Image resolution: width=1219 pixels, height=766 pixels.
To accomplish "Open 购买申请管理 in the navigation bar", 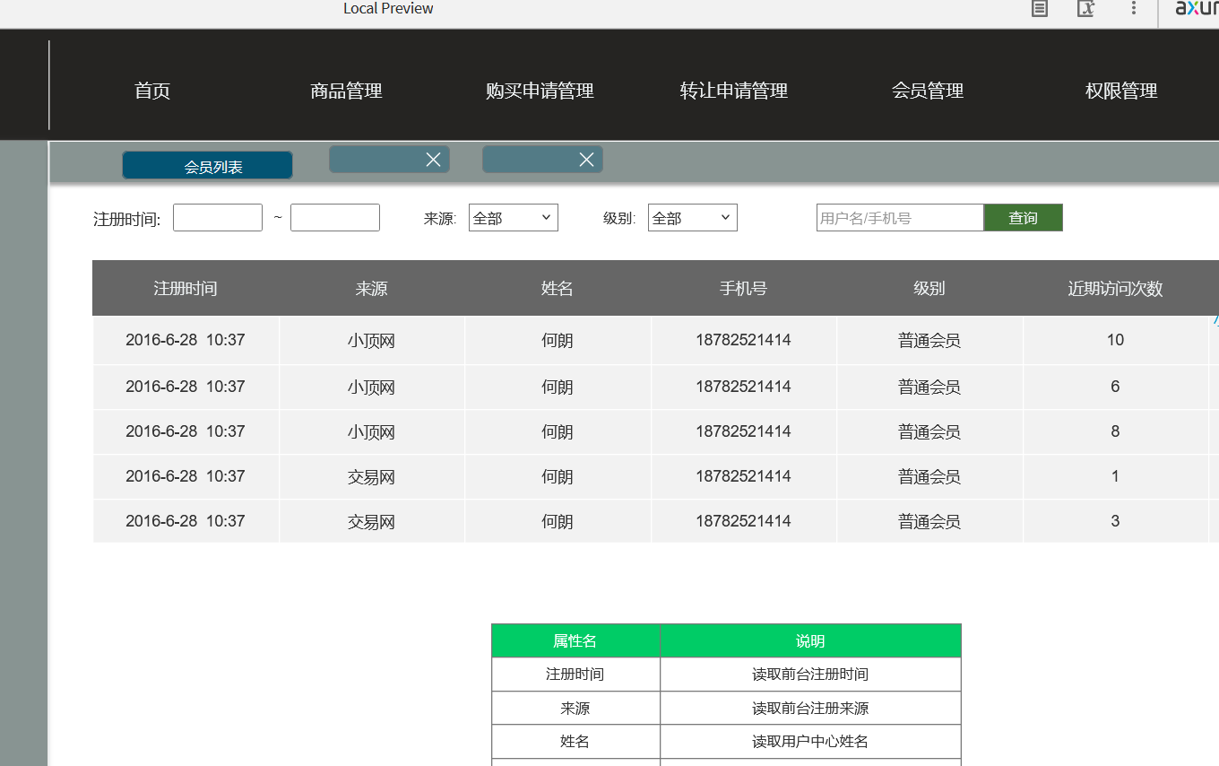I will pos(540,91).
